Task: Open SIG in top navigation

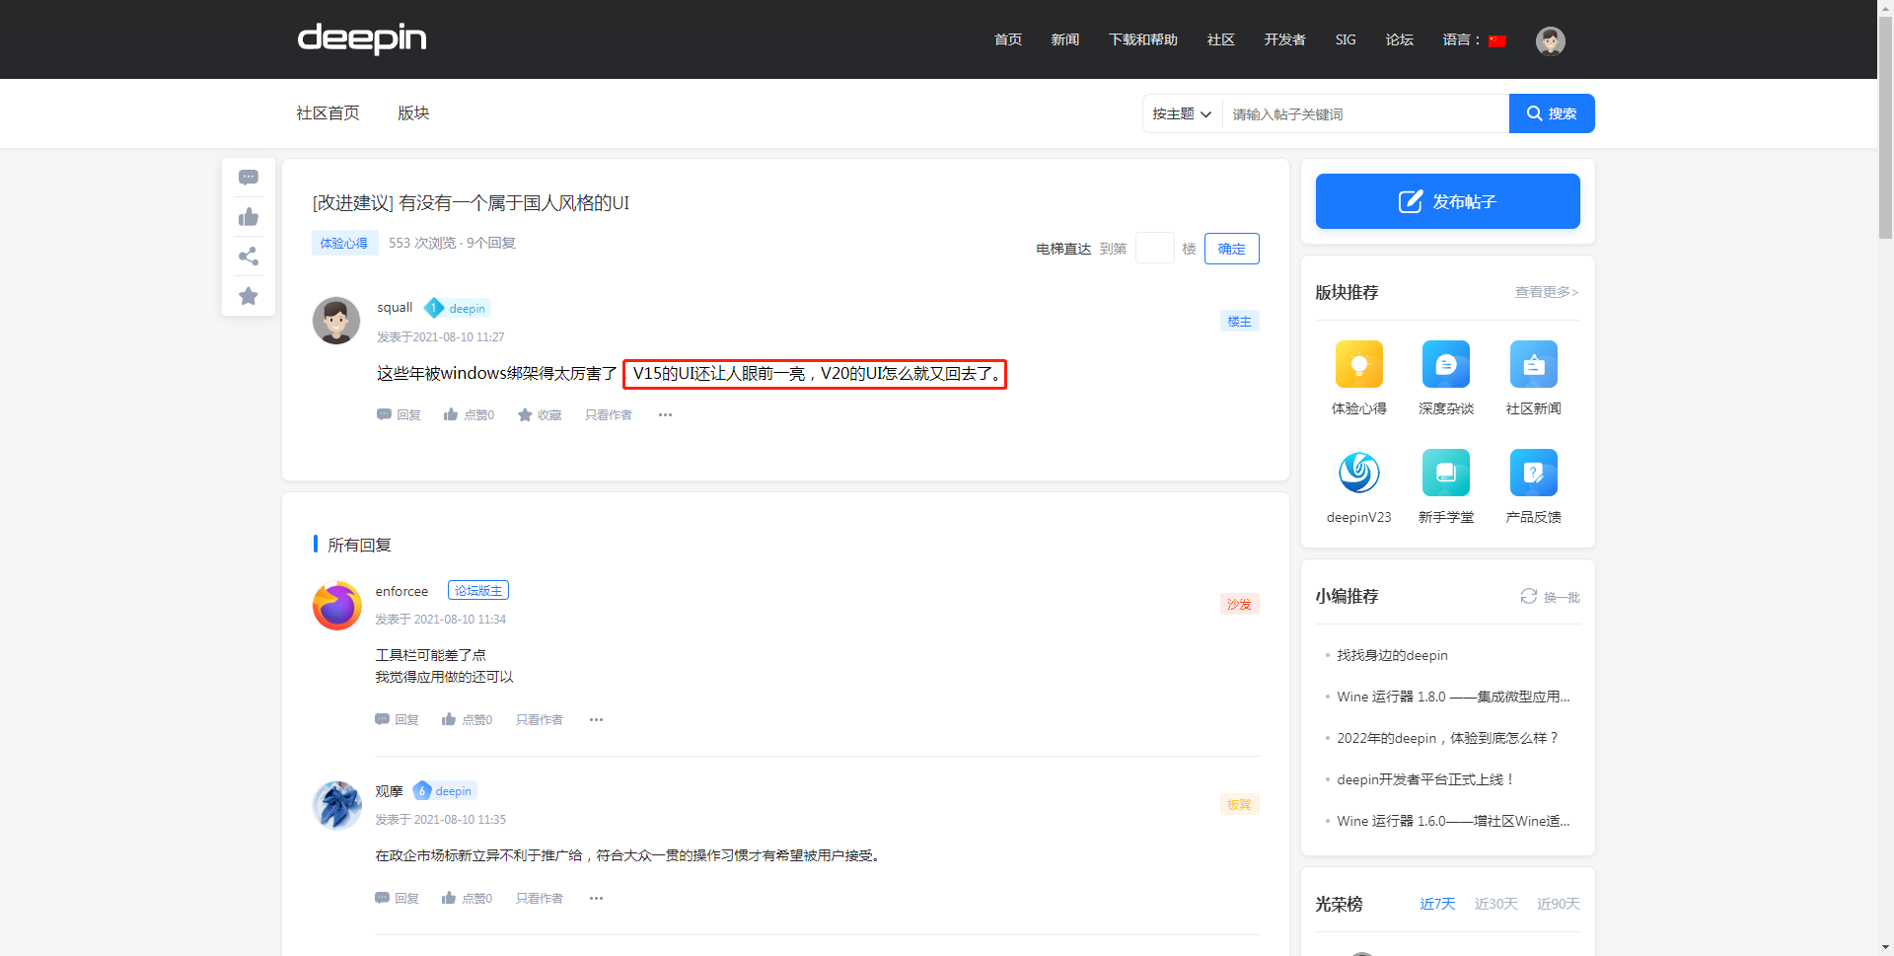Action: 1346,40
